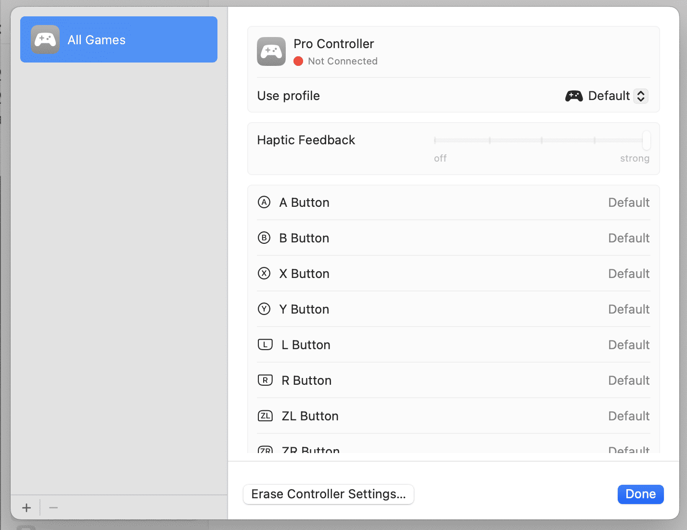Change the X Button Default mapping

[x=628, y=274]
